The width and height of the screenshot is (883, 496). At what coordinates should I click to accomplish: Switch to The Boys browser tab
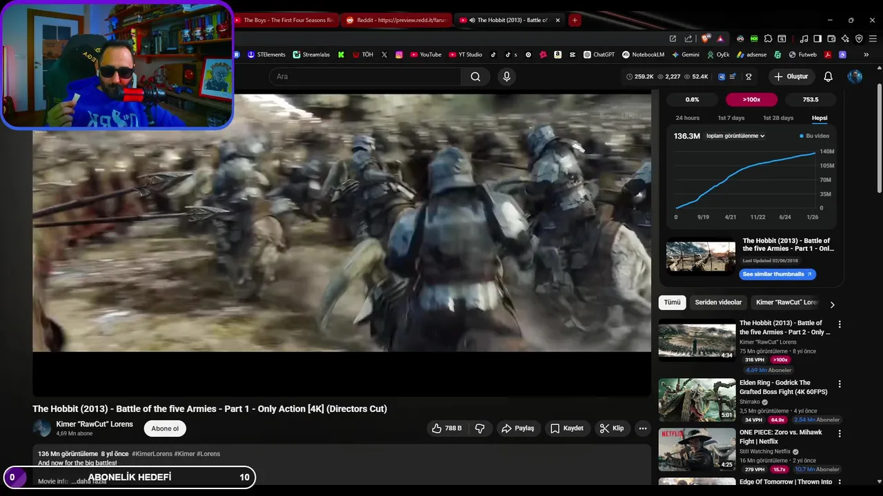(x=285, y=20)
